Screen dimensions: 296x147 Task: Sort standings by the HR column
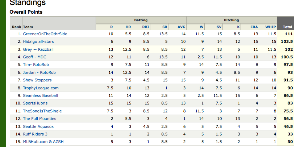coord(128,27)
